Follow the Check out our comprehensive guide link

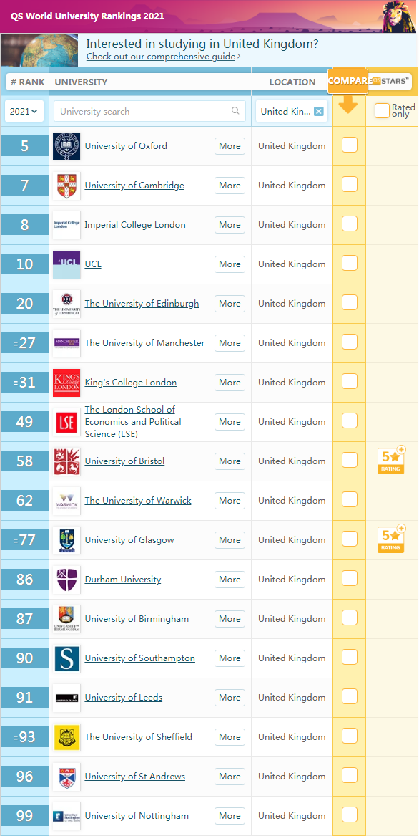coord(161,57)
